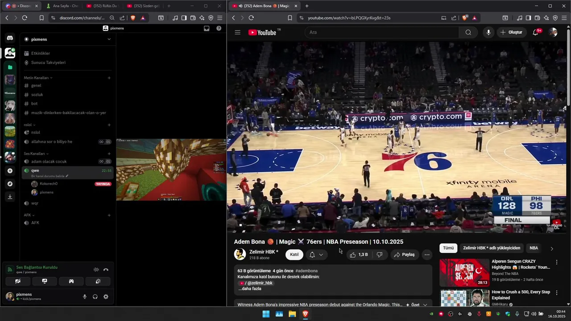Explore discoverable servers compass icon
This screenshot has height=321, width=571.
pyautogui.click(x=10, y=184)
